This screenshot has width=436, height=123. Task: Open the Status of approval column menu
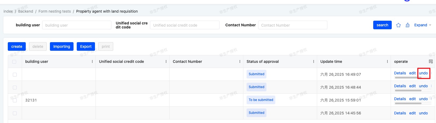click(314, 61)
